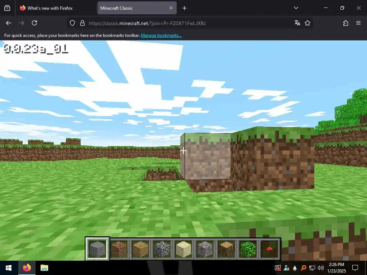Open Firefox View button
The image size is (367, 275).
pos(7,8)
